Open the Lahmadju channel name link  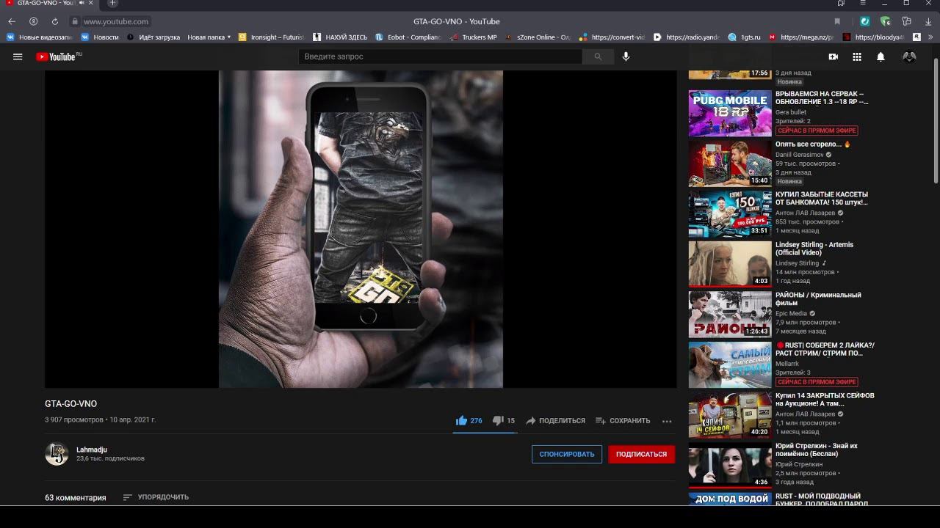coord(92,450)
